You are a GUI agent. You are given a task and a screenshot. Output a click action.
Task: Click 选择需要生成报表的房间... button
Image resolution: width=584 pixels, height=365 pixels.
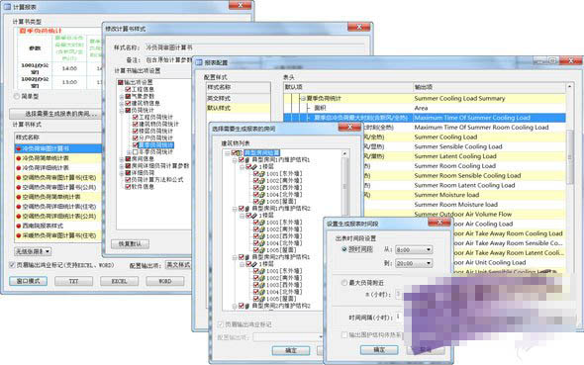pyautogui.click(x=55, y=114)
